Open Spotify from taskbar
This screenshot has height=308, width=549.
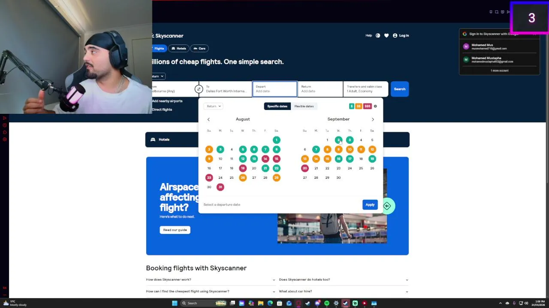tap(326, 303)
